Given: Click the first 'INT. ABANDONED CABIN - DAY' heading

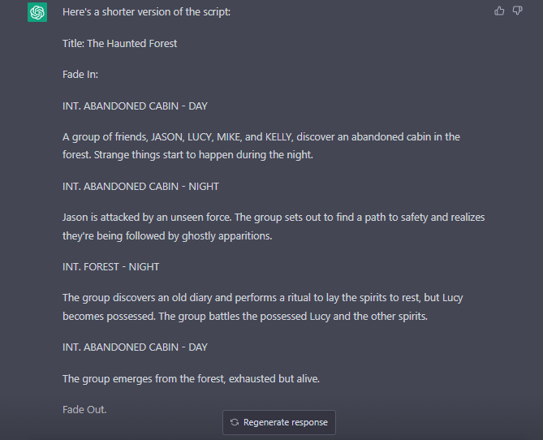Looking at the screenshot, I should (x=135, y=106).
